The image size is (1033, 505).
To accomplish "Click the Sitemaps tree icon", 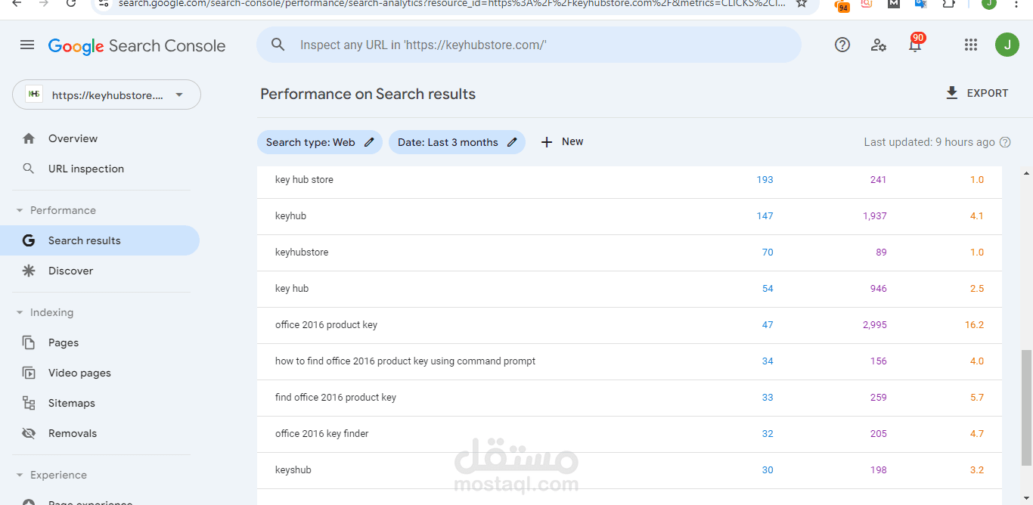I will [29, 403].
